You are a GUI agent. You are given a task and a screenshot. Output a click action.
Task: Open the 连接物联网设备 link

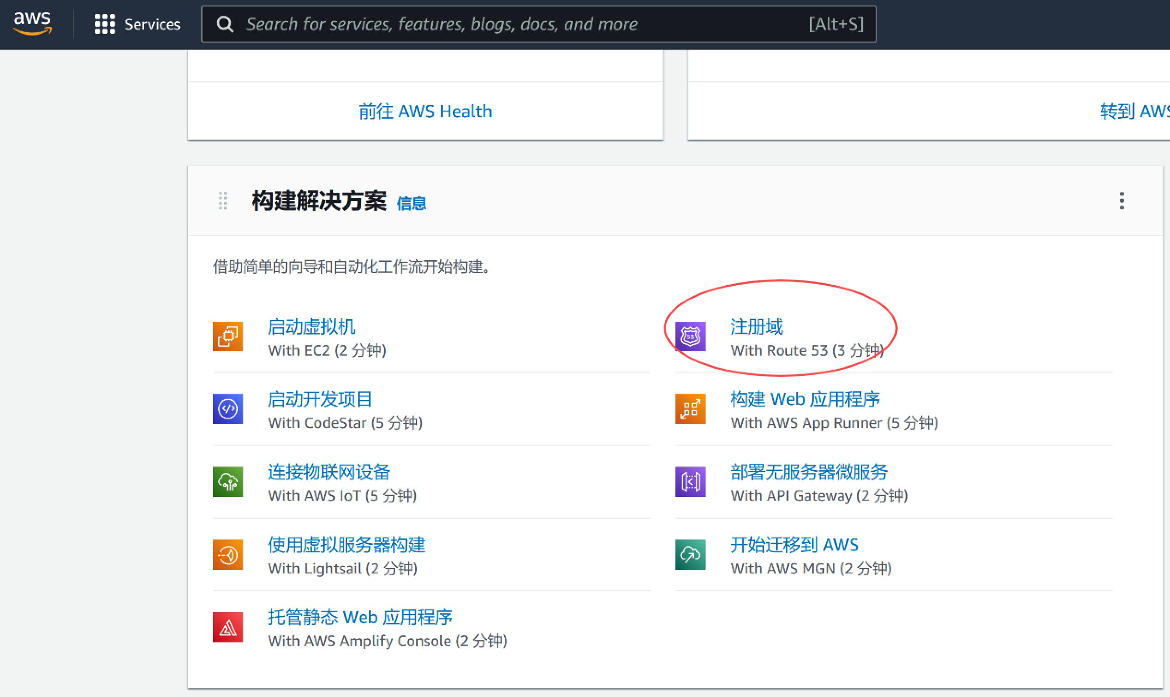(329, 472)
